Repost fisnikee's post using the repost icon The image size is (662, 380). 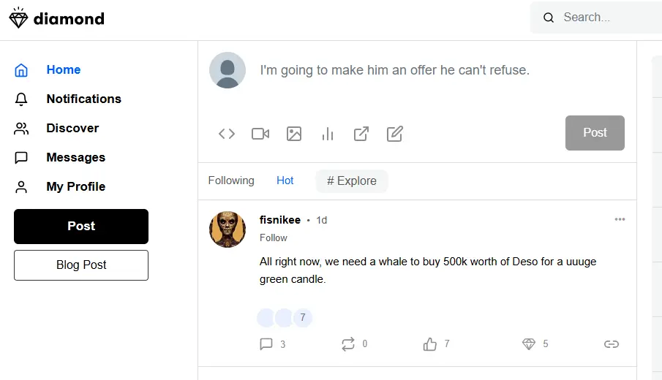point(348,344)
